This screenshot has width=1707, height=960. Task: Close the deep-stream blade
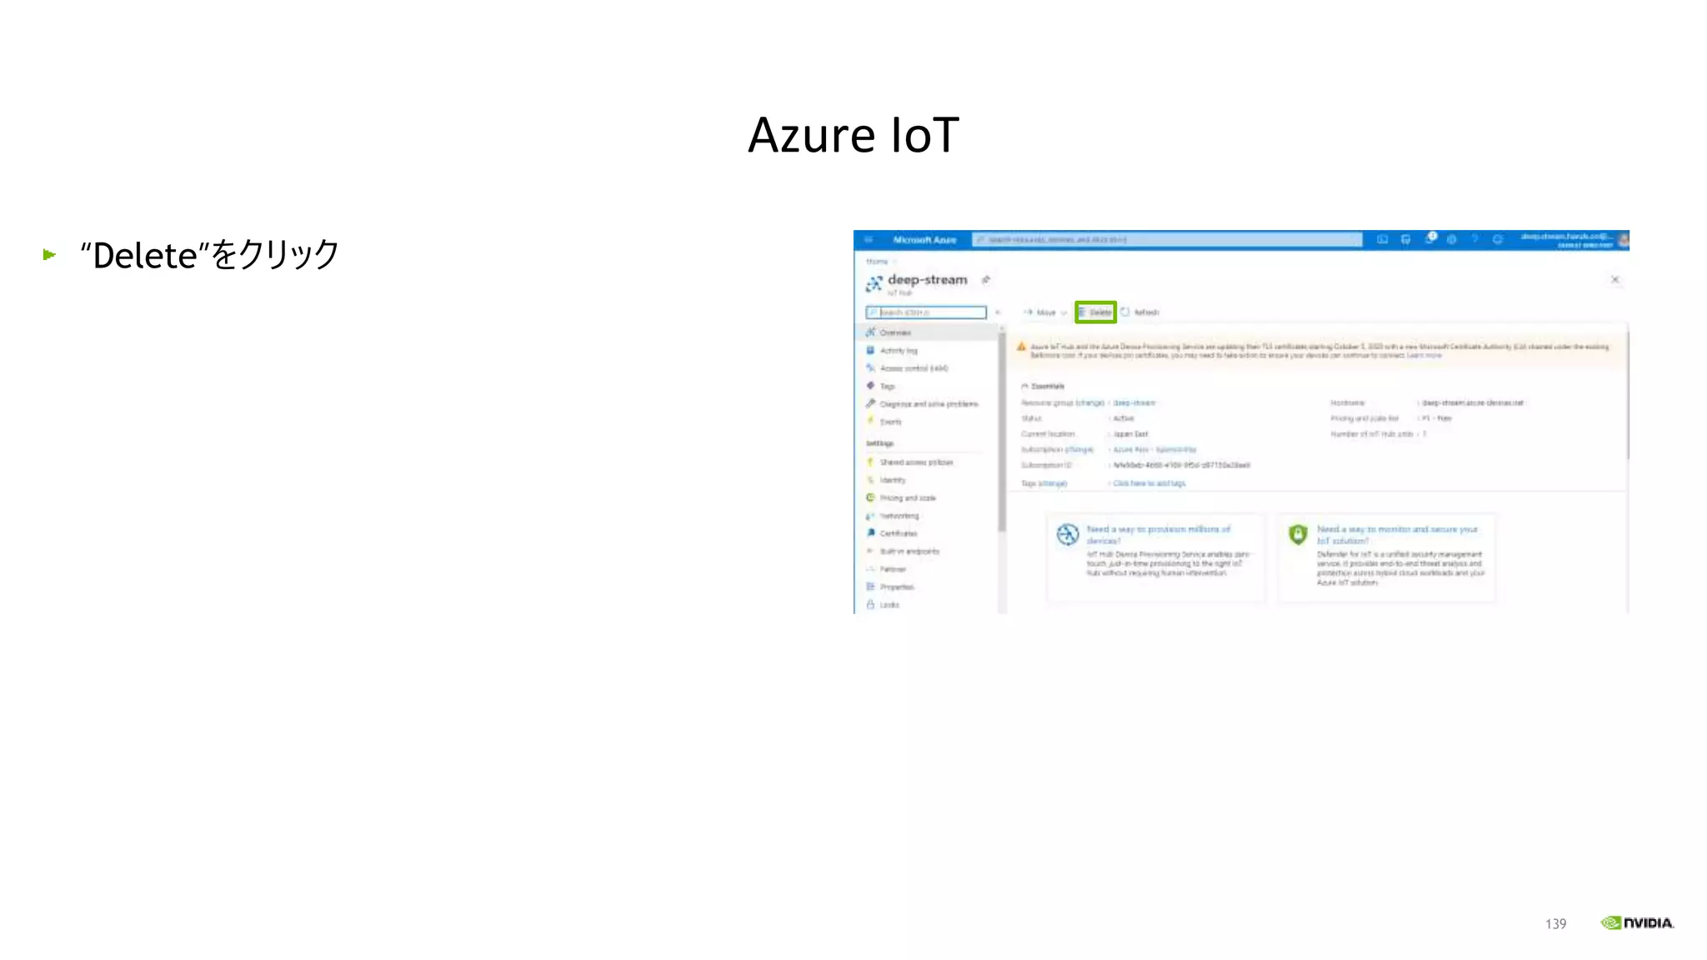pos(1614,280)
